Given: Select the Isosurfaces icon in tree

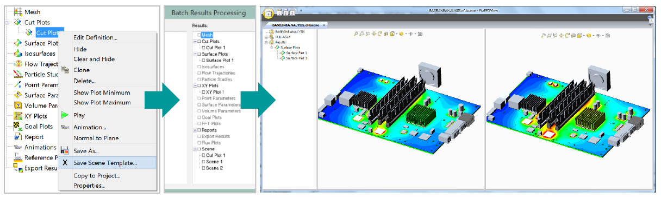Looking at the screenshot, I should tap(17, 54).
